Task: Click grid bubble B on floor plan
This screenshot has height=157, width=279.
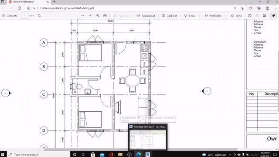Action: pos(44,67)
